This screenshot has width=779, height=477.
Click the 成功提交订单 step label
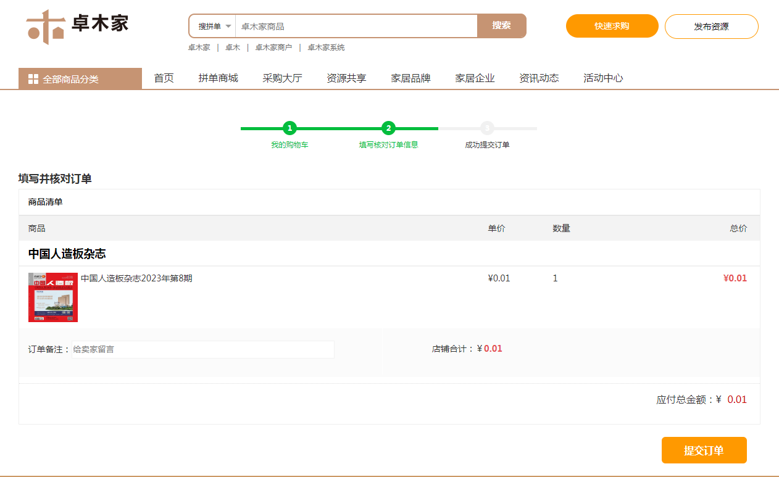coord(487,145)
